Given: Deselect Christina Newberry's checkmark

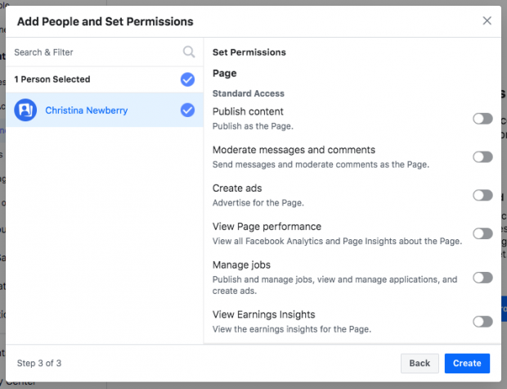Looking at the screenshot, I should click(187, 110).
